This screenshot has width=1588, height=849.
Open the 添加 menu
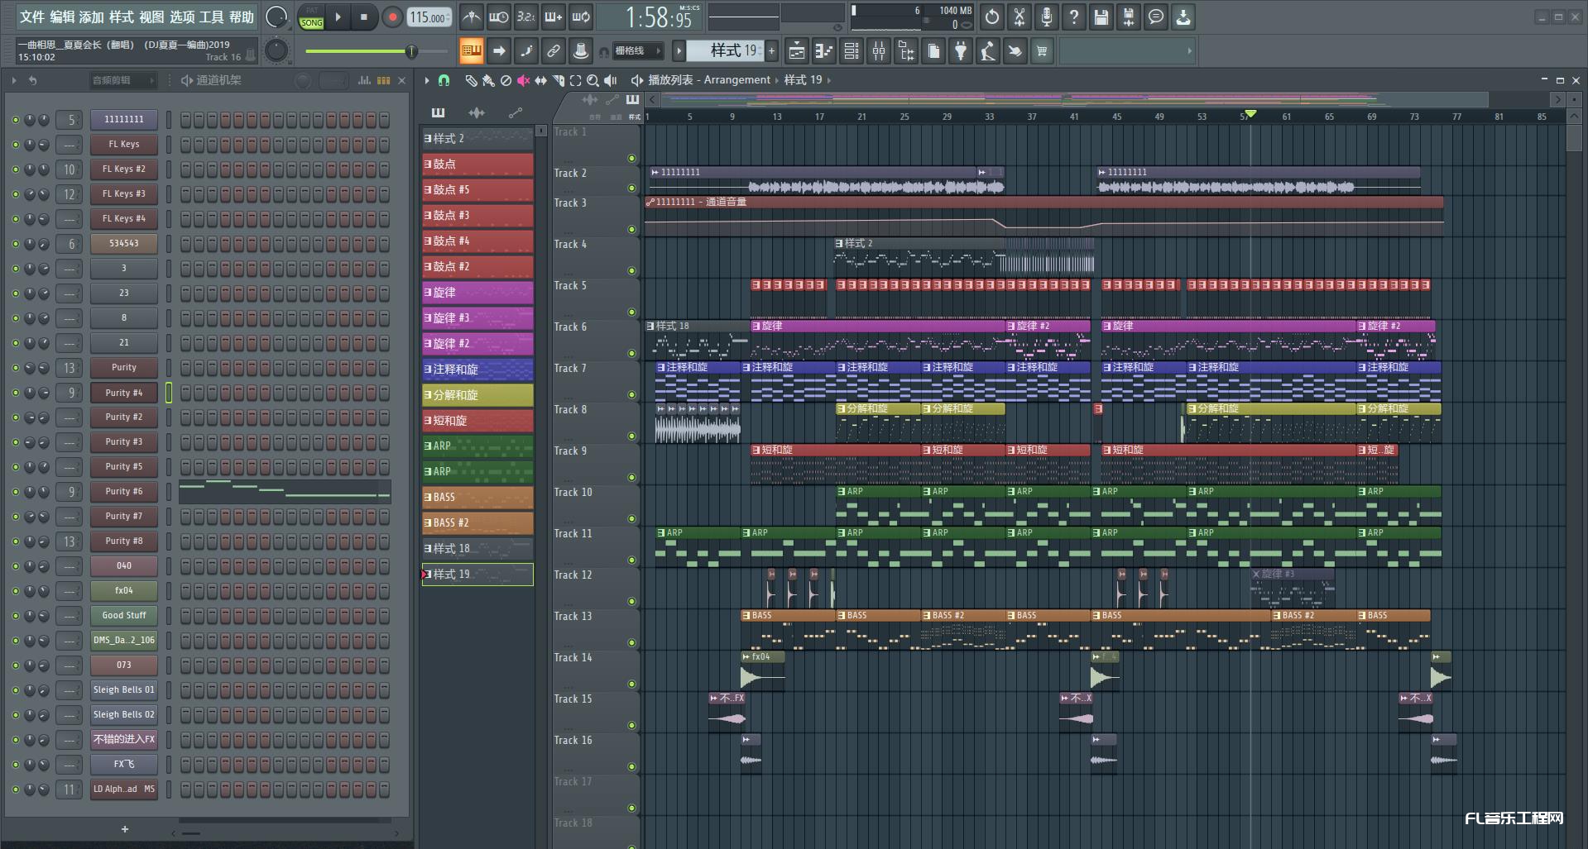92,17
